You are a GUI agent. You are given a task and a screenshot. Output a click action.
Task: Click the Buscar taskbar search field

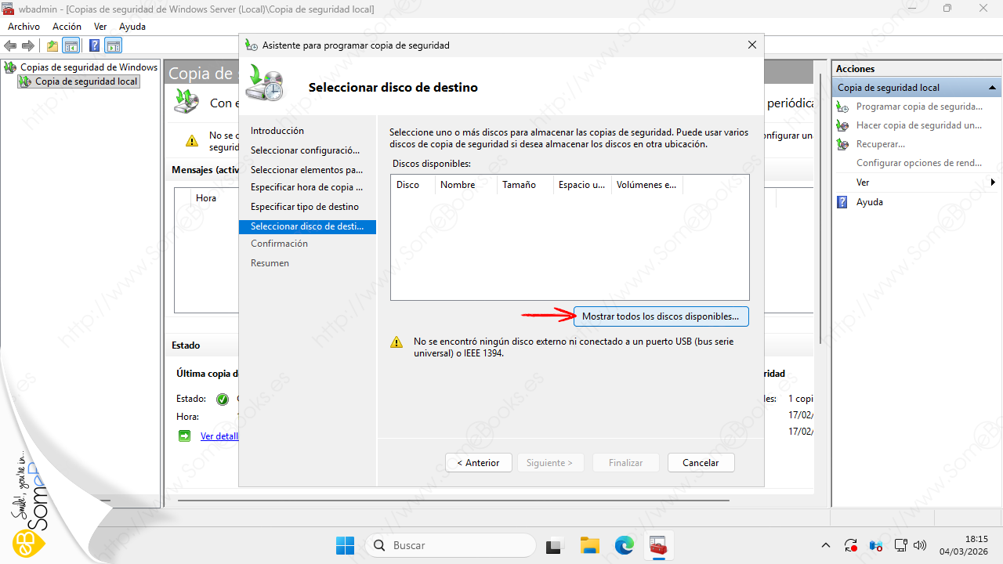point(451,545)
